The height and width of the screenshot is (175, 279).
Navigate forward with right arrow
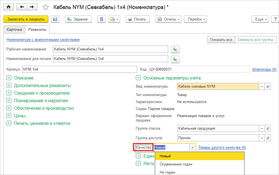(x=32, y=7)
